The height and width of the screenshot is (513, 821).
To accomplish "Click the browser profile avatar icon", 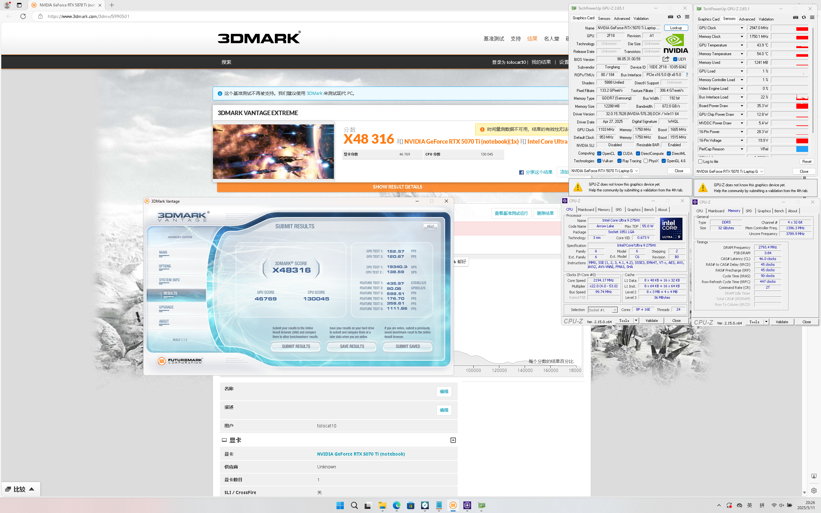I will (x=7, y=5).
